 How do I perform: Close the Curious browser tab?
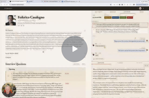pyautogui.click(x=25, y=1)
